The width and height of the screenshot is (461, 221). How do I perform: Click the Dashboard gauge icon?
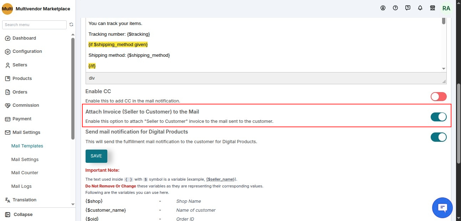pyautogui.click(x=7, y=38)
